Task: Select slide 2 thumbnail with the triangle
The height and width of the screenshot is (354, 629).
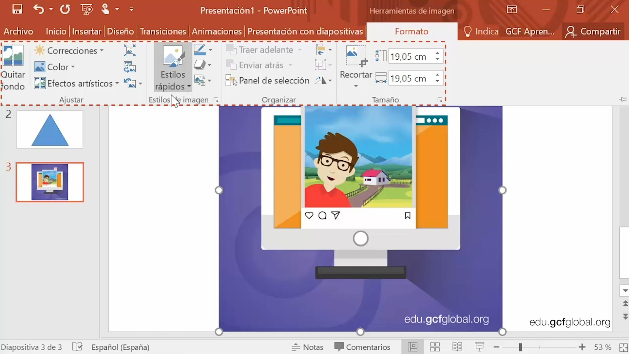Action: click(x=50, y=129)
